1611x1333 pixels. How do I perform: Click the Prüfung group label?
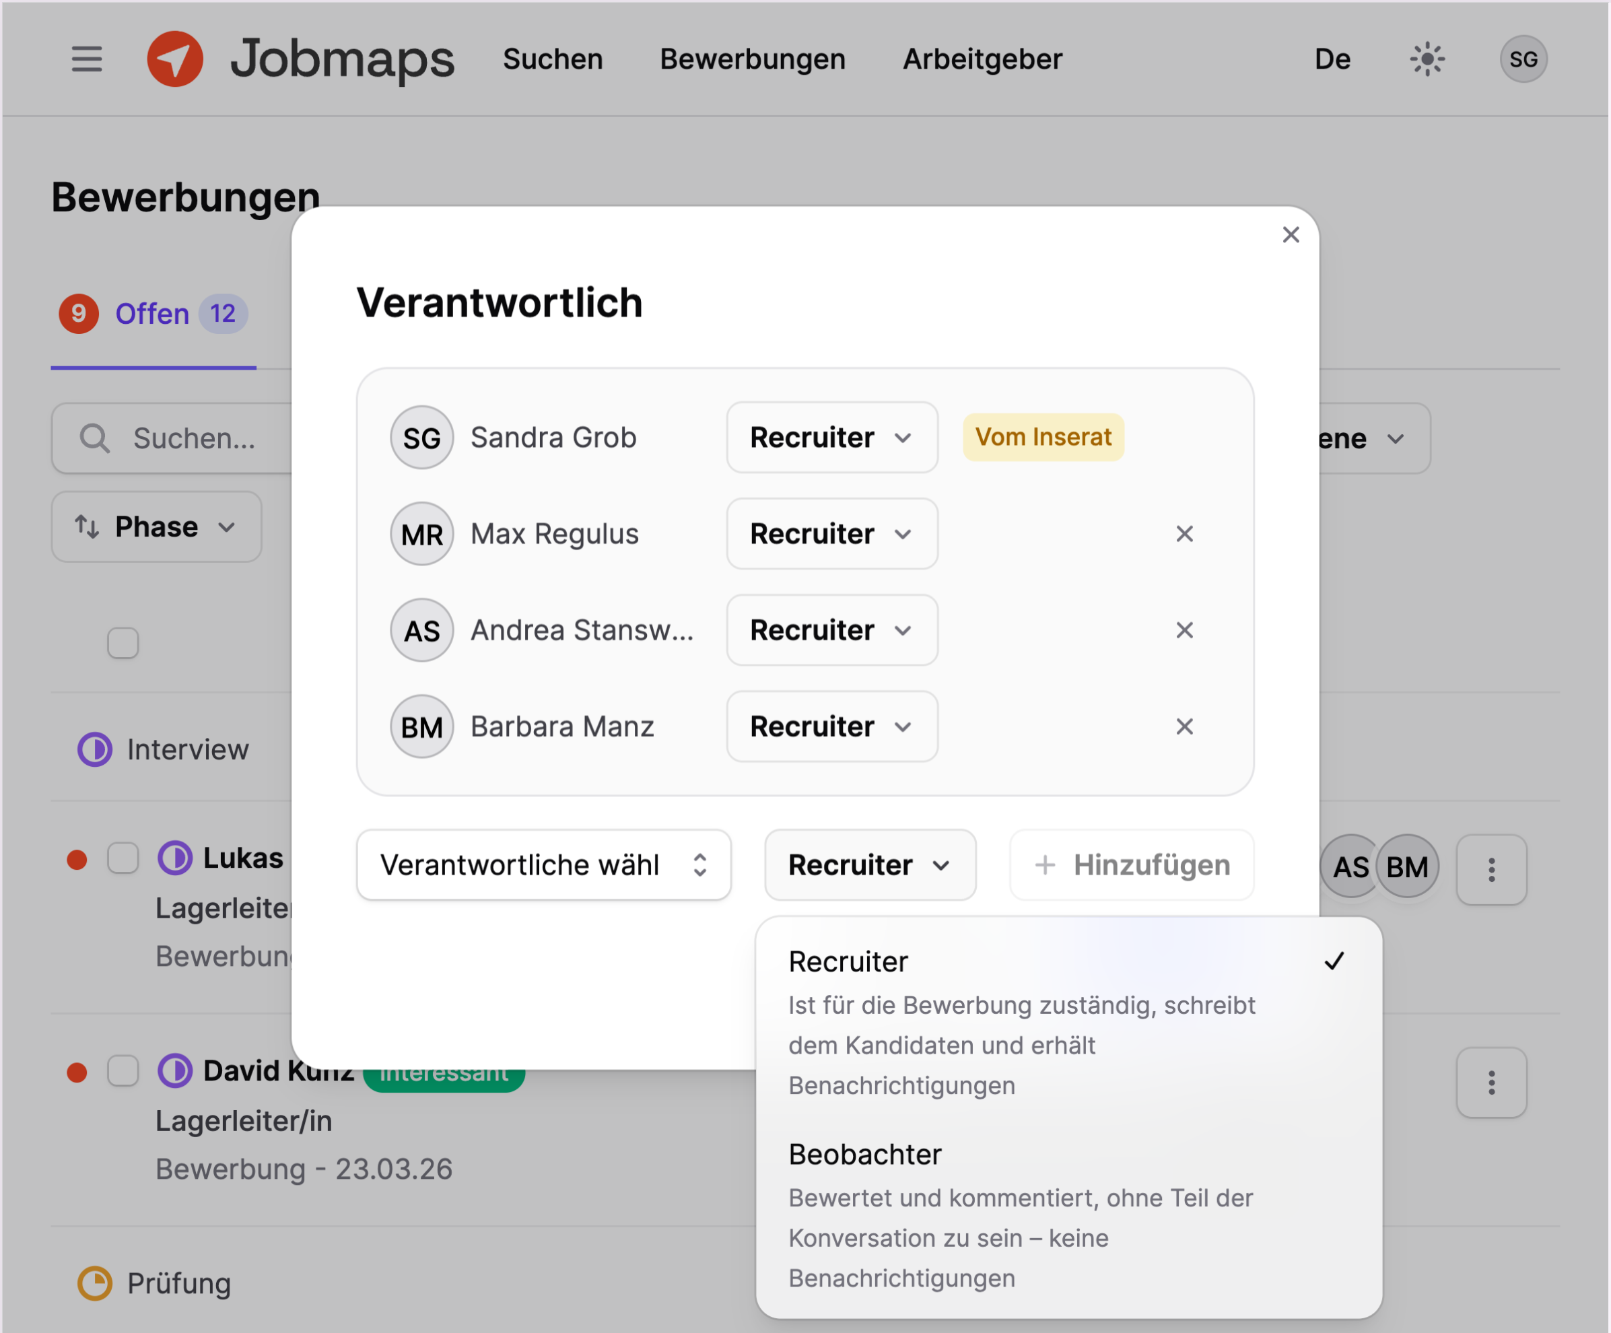click(x=179, y=1283)
